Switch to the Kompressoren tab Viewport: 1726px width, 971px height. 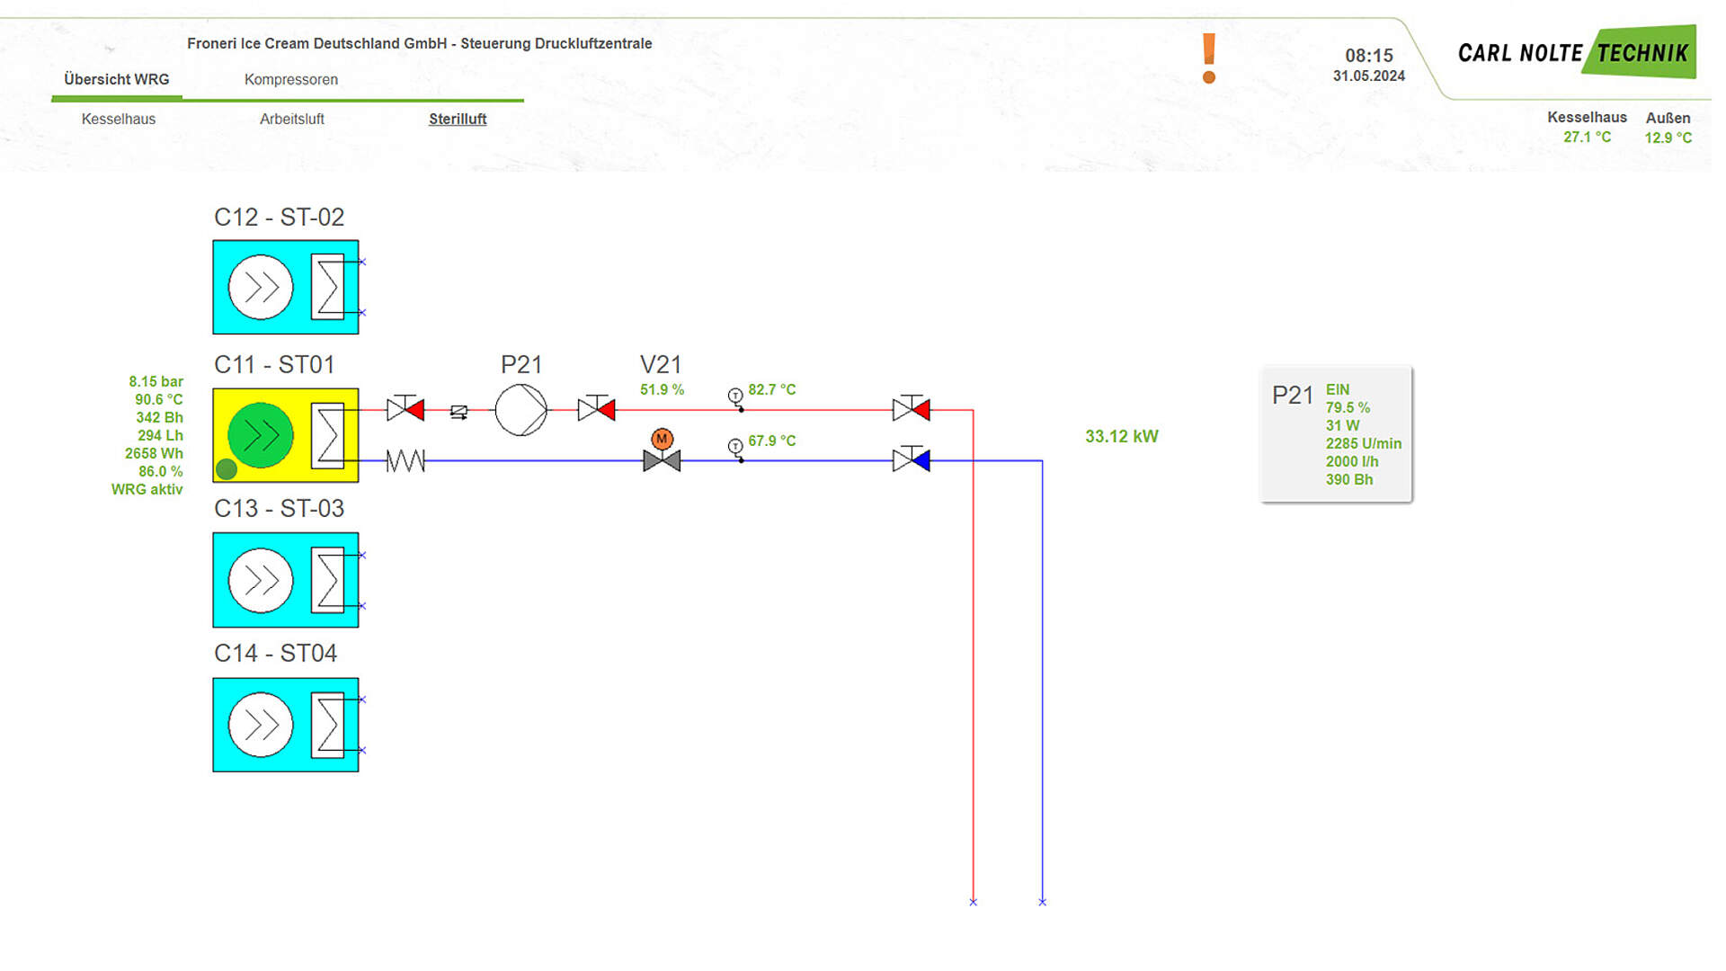pos(291,79)
